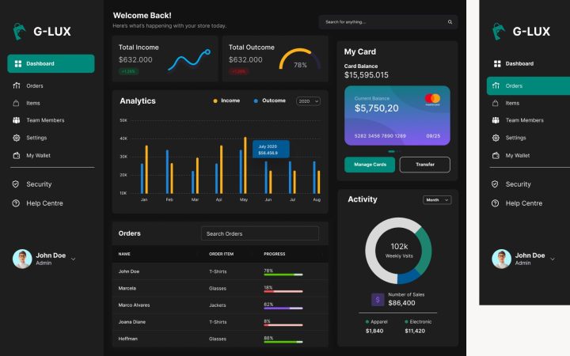Image resolution: width=570 pixels, height=356 pixels.
Task: Click John Doe 78% progress bar
Action: pos(283,275)
